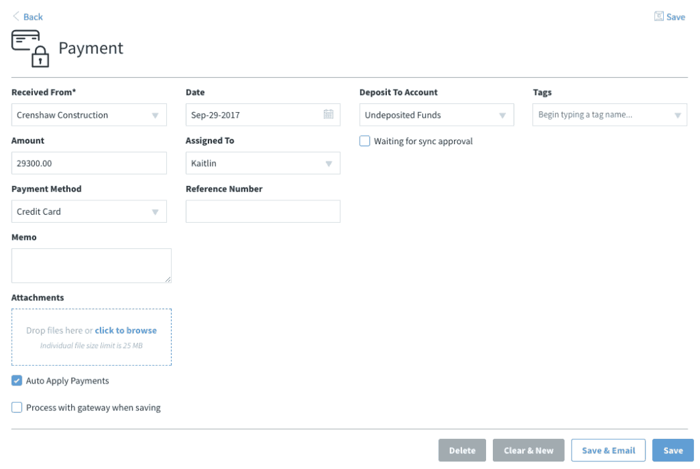This screenshot has height=469, width=700.
Task: Open the Tags dropdown arrow
Action: coord(677,116)
